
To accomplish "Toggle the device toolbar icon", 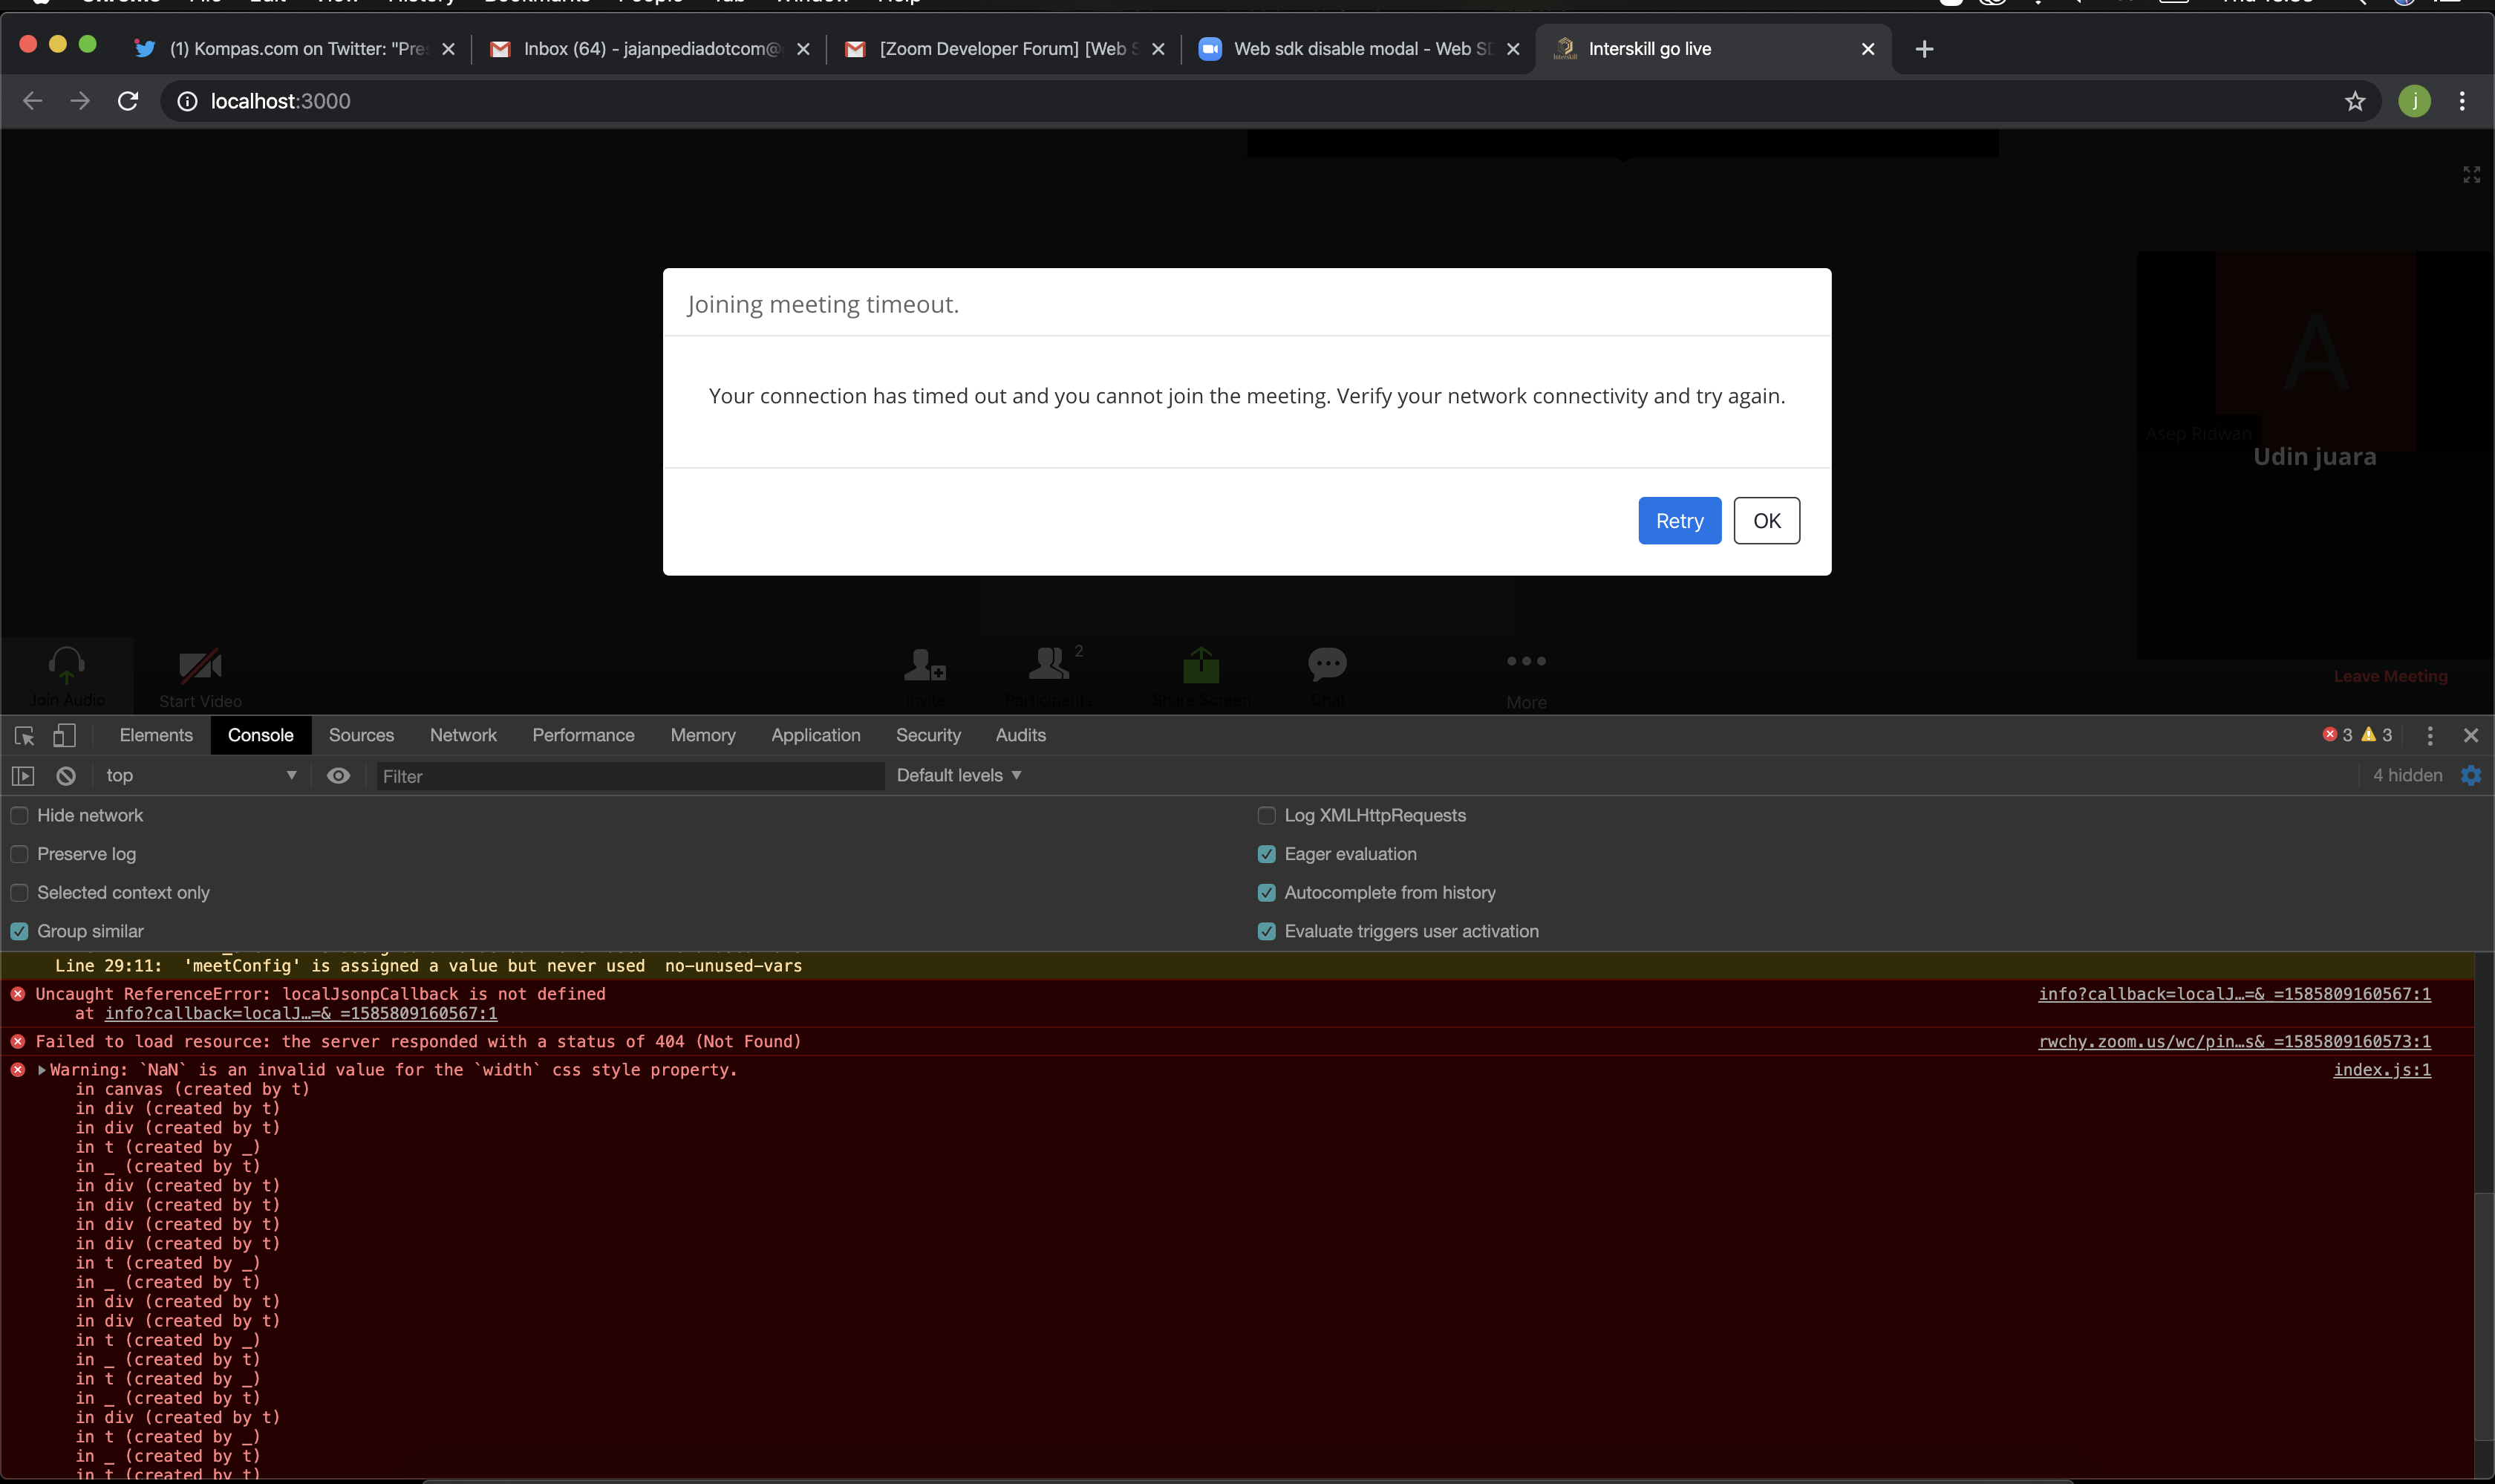I will 64,736.
